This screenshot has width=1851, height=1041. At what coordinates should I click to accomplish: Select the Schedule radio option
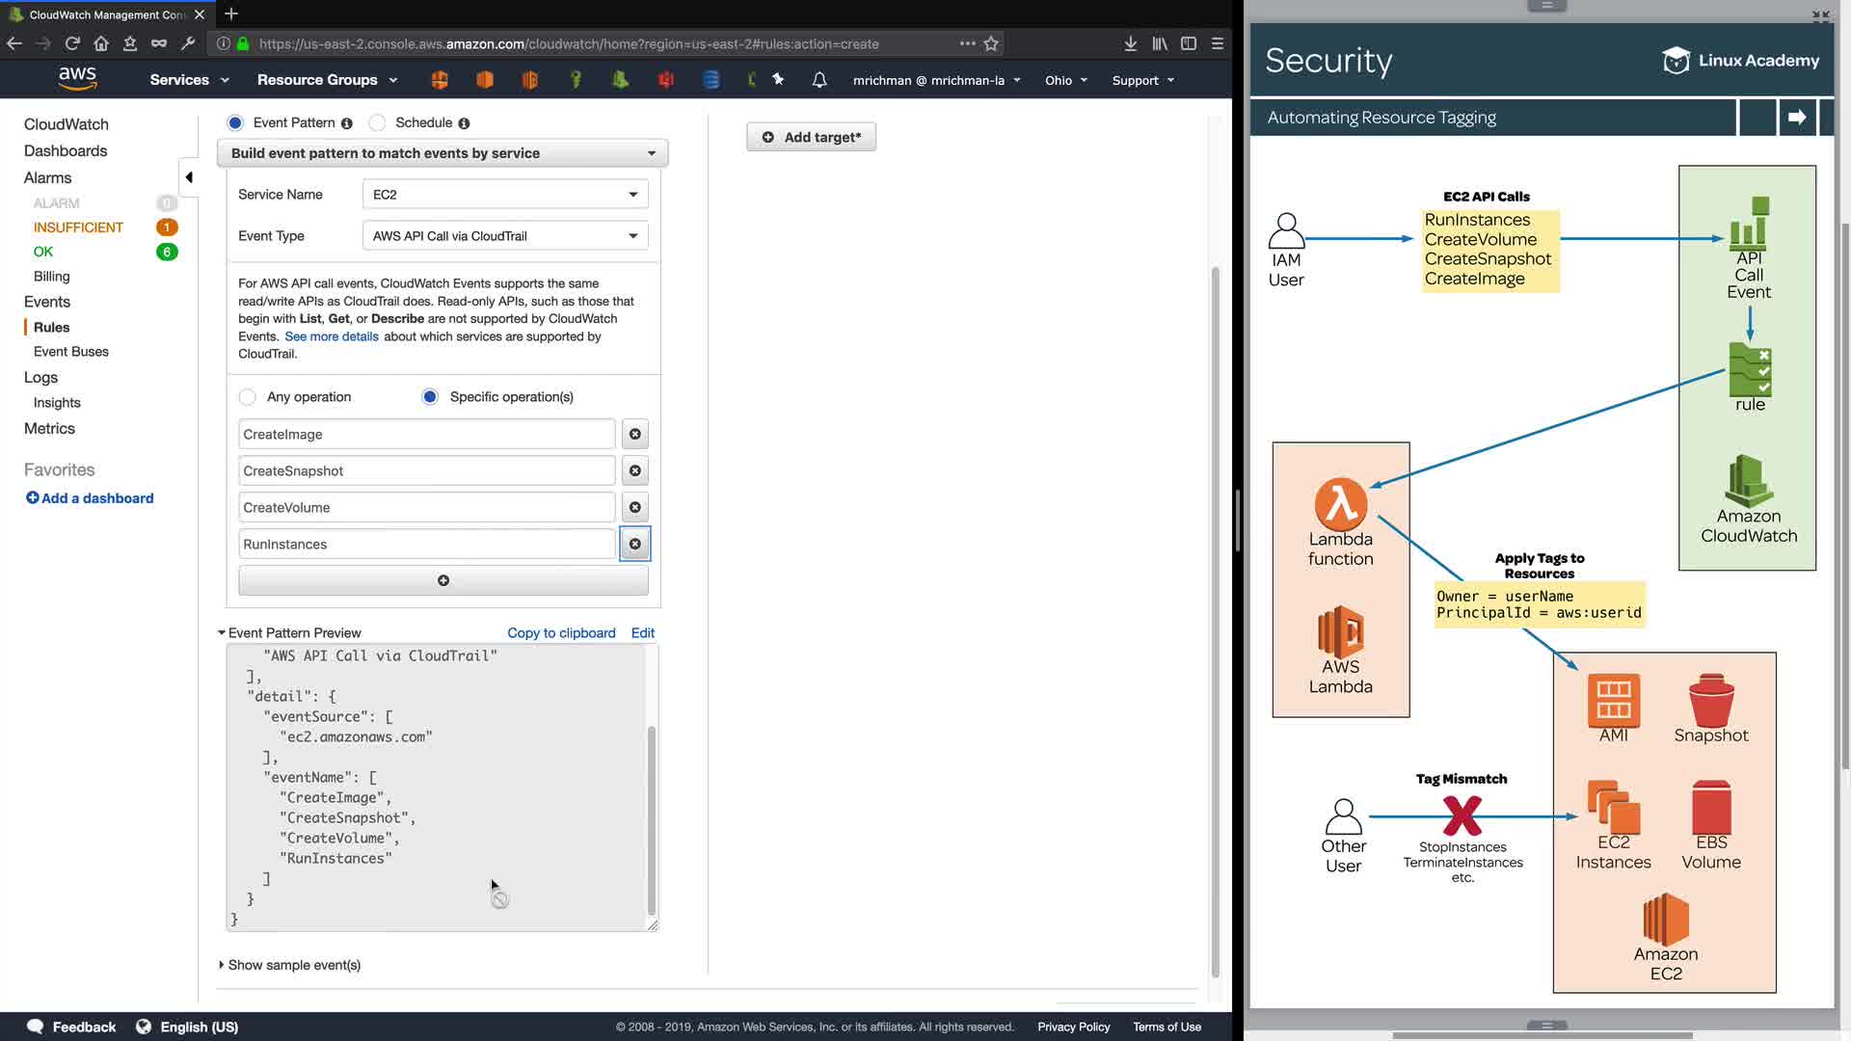click(x=378, y=122)
